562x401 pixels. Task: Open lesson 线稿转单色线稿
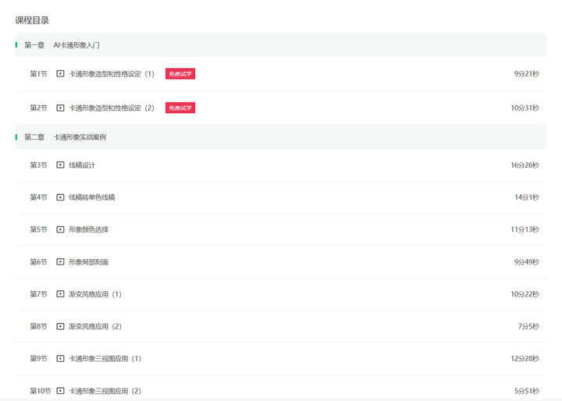pos(92,197)
